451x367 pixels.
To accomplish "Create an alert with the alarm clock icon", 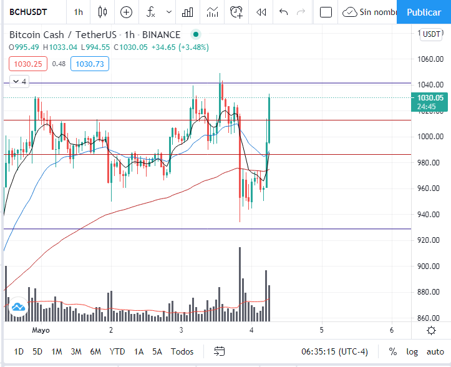I will click(236, 12).
